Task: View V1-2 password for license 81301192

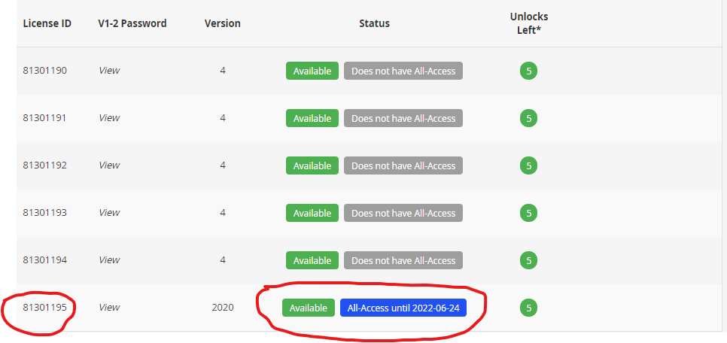Action: (109, 165)
